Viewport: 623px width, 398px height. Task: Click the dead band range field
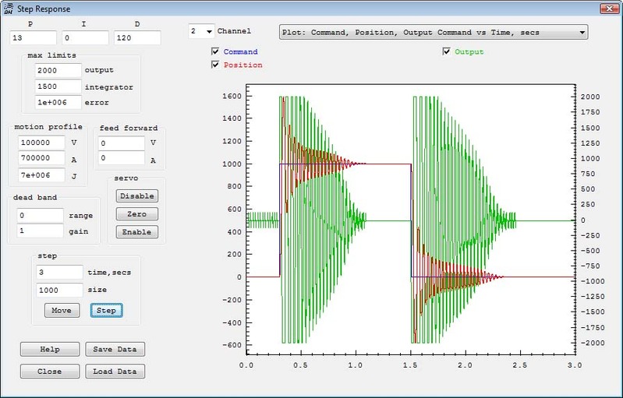pyautogui.click(x=40, y=216)
